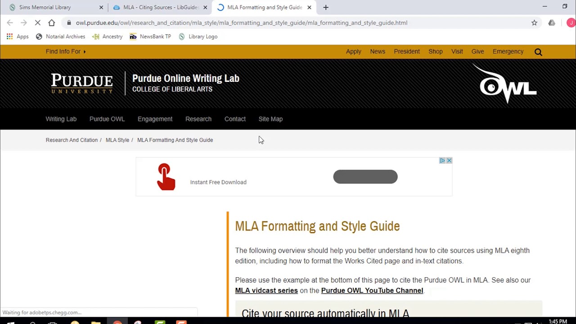Open the Ancestry bookmark
Image resolution: width=576 pixels, height=324 pixels.
107,36
